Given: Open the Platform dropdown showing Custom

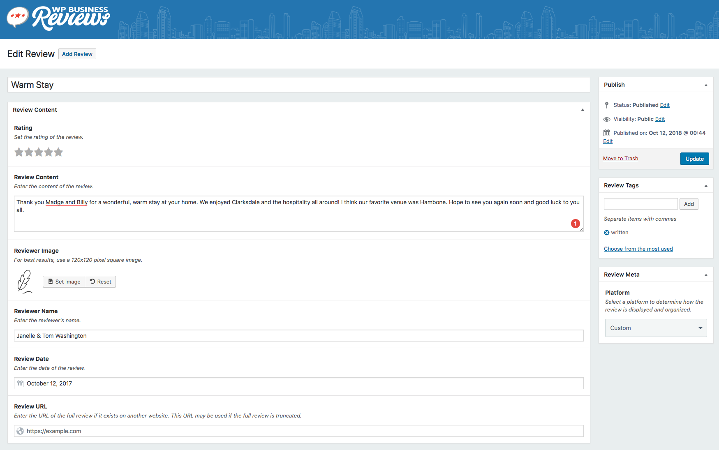Looking at the screenshot, I should coord(656,328).
